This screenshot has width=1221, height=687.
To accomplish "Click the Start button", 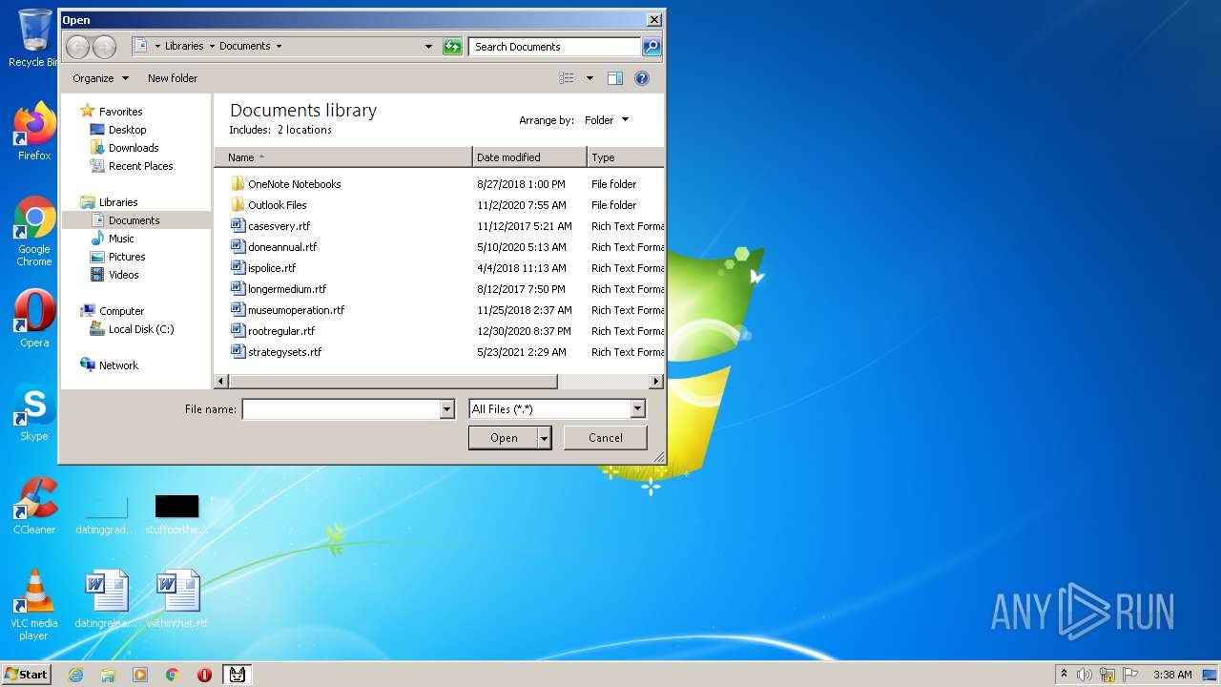I will click(26, 675).
